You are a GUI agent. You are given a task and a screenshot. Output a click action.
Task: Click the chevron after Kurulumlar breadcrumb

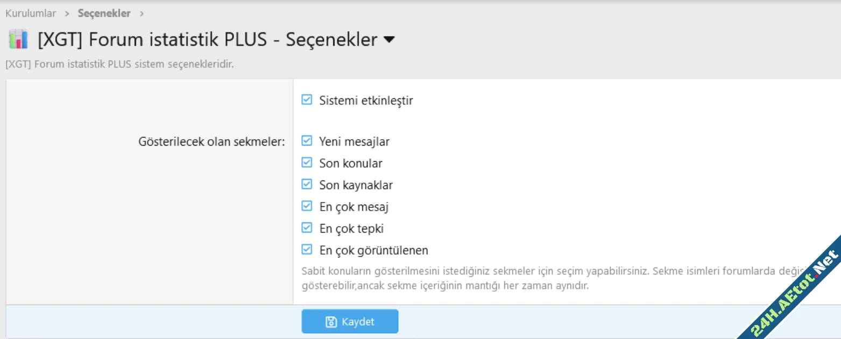pyautogui.click(x=67, y=13)
